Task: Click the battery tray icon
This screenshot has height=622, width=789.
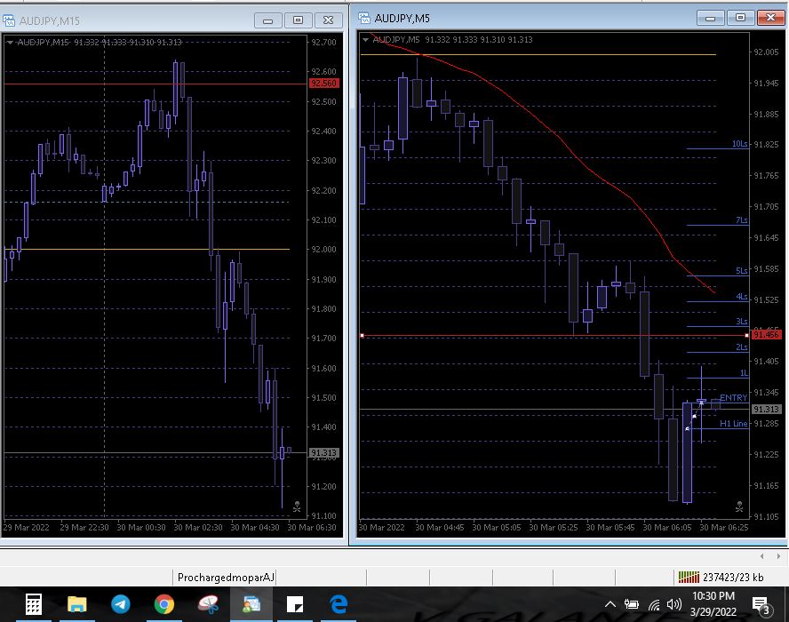Action: point(632,604)
